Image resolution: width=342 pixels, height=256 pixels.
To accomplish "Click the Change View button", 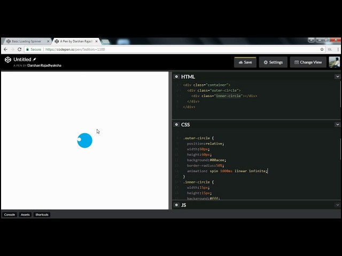I will pyautogui.click(x=308, y=62).
